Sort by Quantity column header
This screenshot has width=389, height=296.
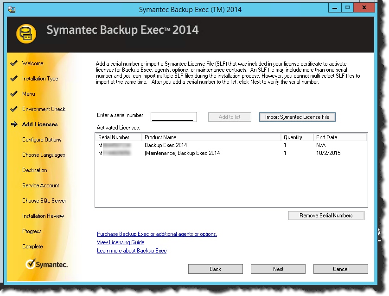click(x=297, y=137)
